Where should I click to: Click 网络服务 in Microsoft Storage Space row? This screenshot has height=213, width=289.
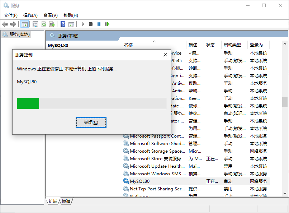tap(259, 151)
